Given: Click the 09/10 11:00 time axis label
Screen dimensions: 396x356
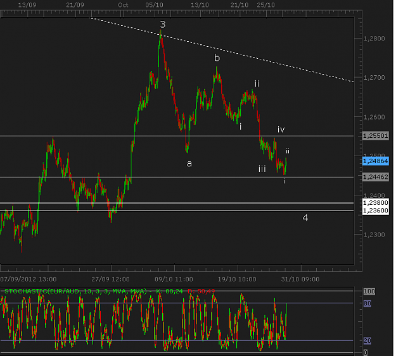Looking at the screenshot, I should click(174, 279).
